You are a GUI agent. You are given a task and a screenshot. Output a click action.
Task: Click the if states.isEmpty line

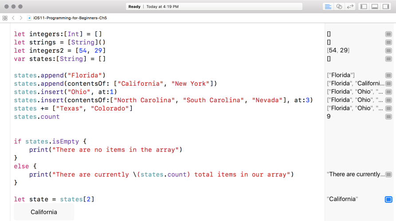(x=50, y=141)
